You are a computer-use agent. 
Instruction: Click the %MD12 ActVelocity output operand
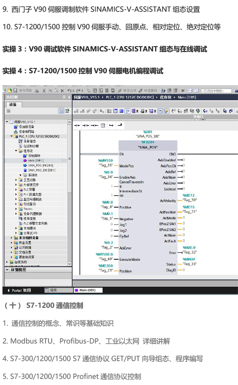coord(189,195)
